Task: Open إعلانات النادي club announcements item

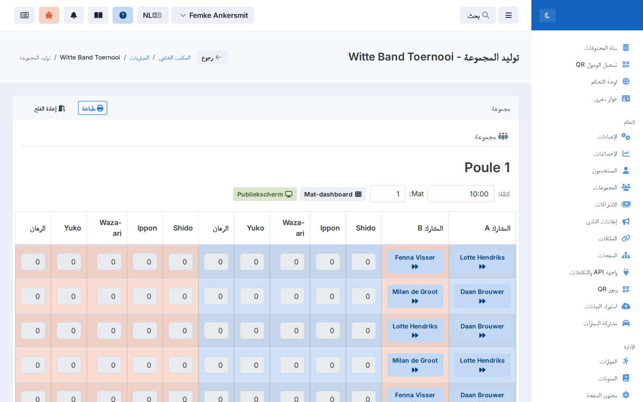Action: (x=608, y=222)
